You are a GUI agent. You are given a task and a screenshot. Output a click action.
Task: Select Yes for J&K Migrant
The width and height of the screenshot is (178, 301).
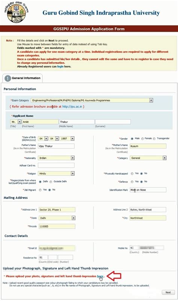(40, 190)
